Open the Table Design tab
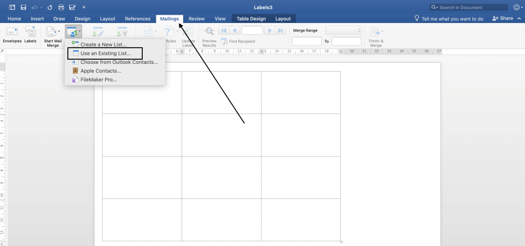525x246 pixels. pos(250,19)
